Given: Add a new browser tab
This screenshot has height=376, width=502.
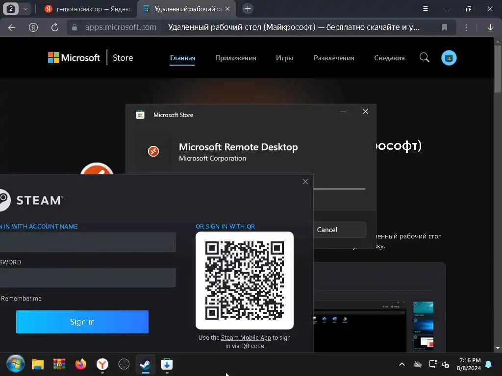Looking at the screenshot, I should 248,9.
